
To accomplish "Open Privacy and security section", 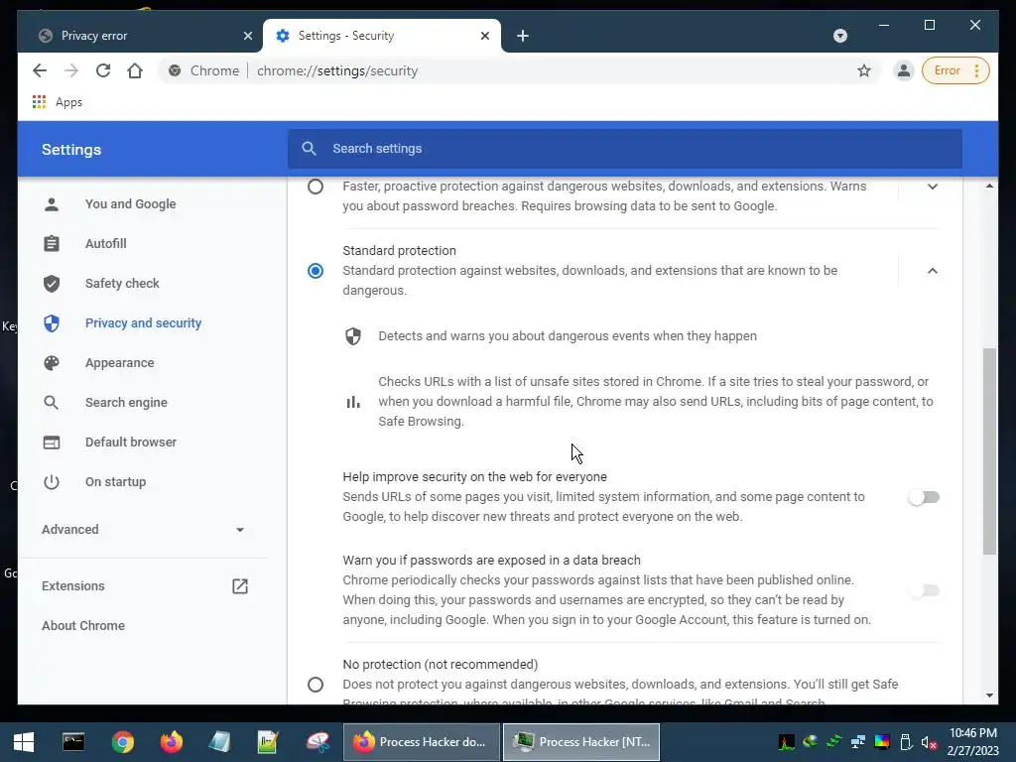I will pos(143,322).
